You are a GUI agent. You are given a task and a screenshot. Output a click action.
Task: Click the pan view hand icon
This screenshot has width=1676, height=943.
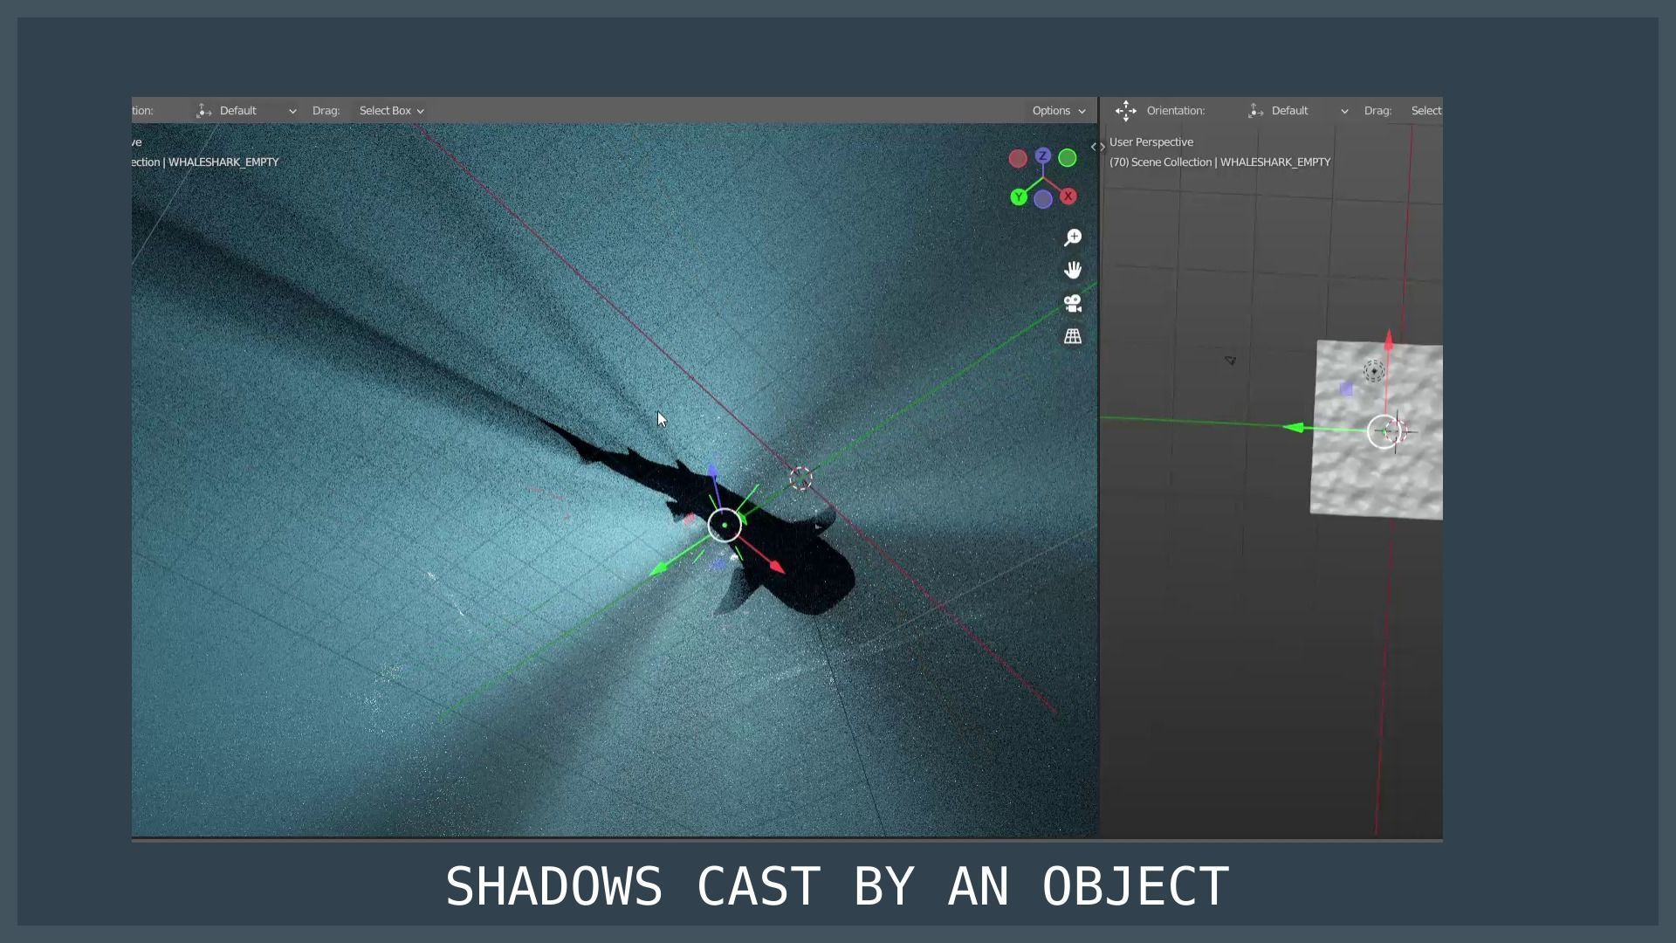[1073, 270]
